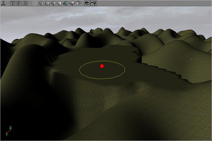
Task: Select the cube-on-tripod render mode icon
Action: click(47, 3)
